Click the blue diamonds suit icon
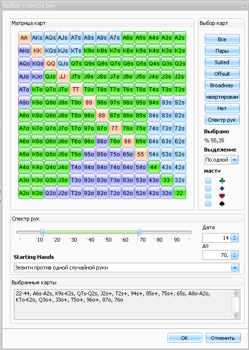Image resolution: width=249 pixels, height=350 pixels. (x=222, y=188)
